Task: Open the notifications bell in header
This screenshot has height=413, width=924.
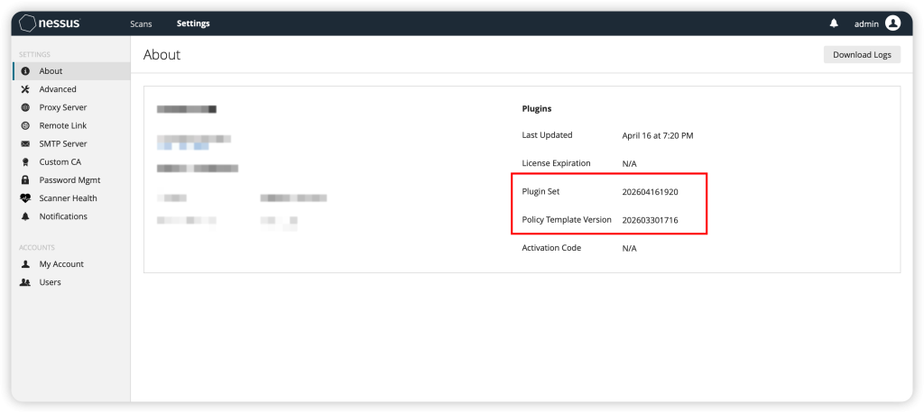Action: (834, 23)
